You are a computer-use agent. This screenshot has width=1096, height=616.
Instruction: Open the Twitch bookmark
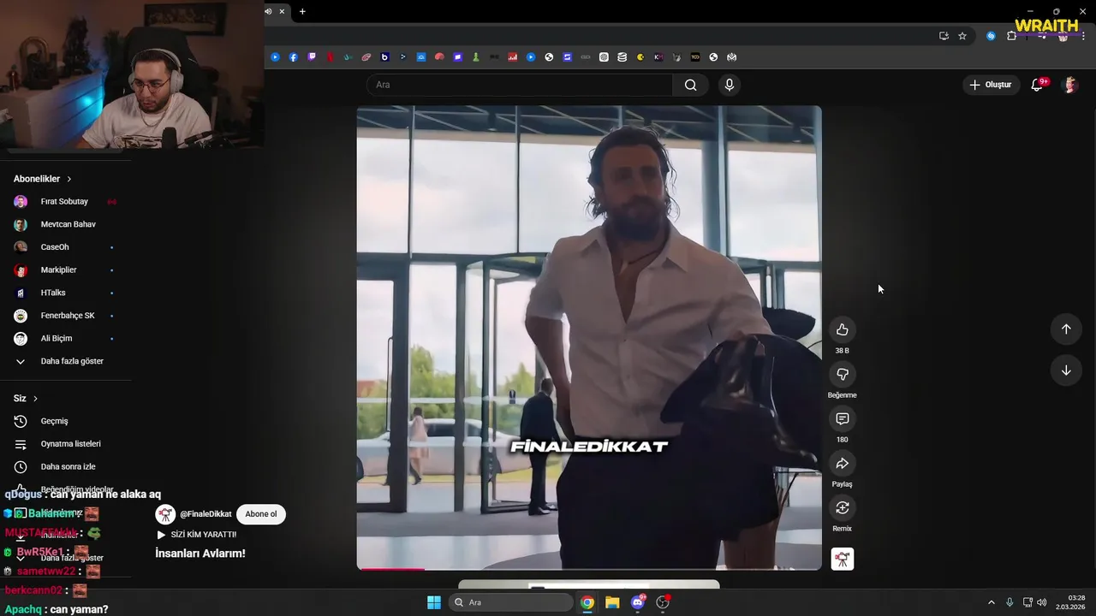tap(312, 57)
